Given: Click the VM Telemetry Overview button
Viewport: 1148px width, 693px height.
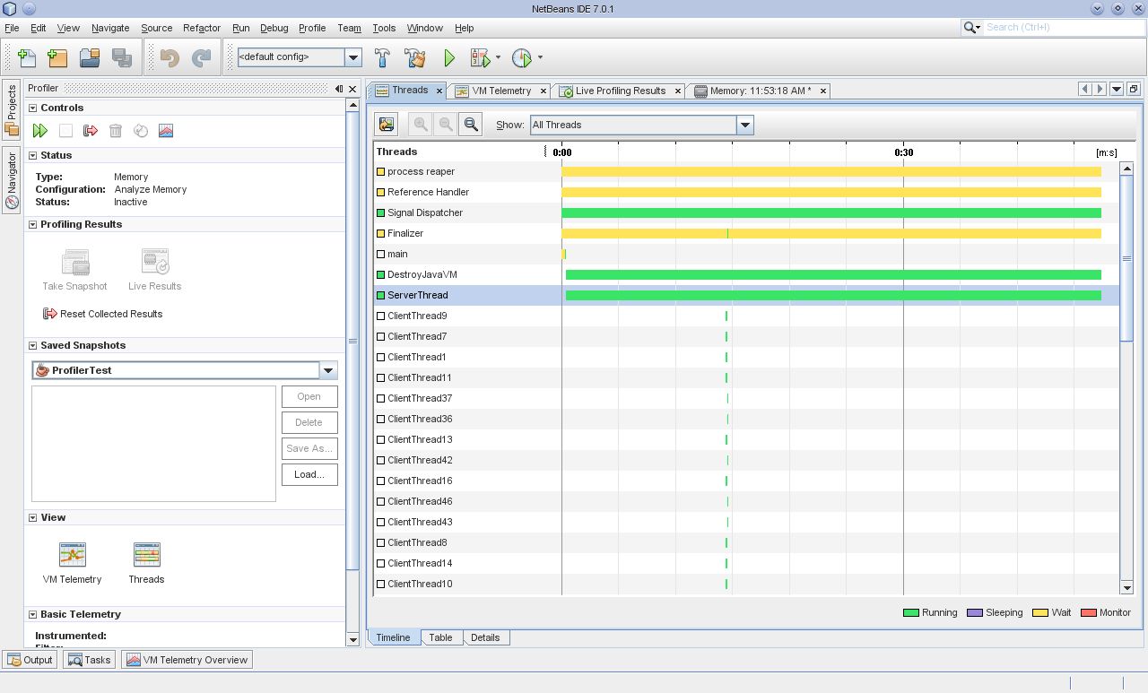Looking at the screenshot, I should 187,660.
